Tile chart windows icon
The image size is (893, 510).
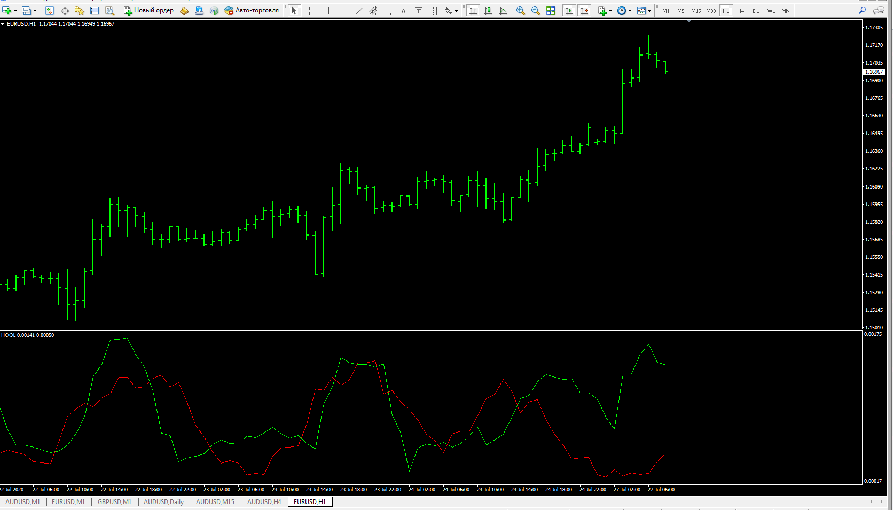(551, 11)
